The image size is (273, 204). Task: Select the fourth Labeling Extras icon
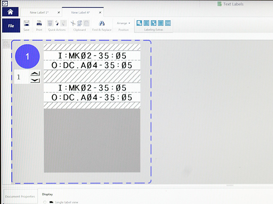[161, 23]
